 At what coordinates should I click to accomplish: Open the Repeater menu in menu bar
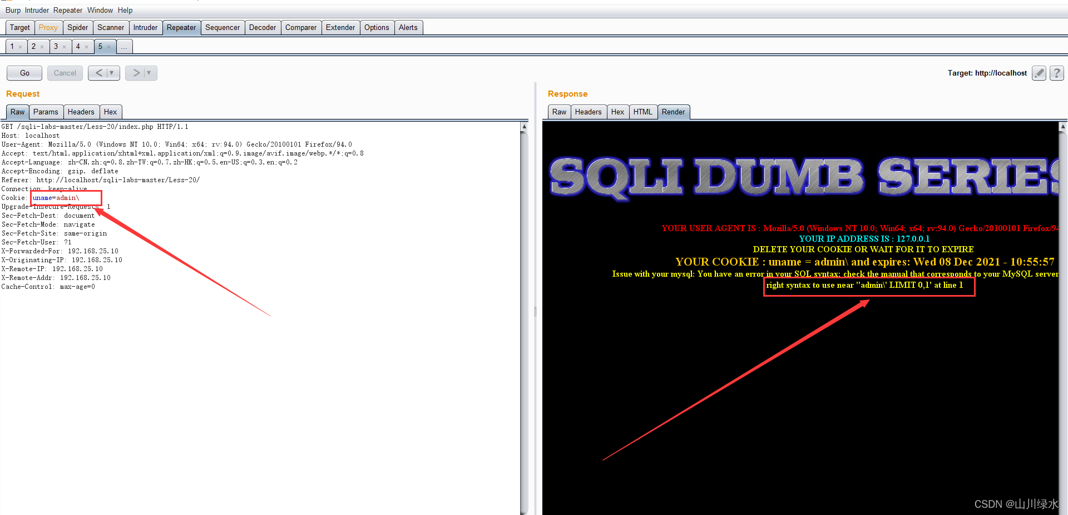coord(68,10)
